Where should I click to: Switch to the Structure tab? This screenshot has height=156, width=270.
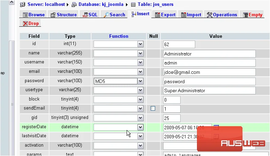tap(64, 15)
